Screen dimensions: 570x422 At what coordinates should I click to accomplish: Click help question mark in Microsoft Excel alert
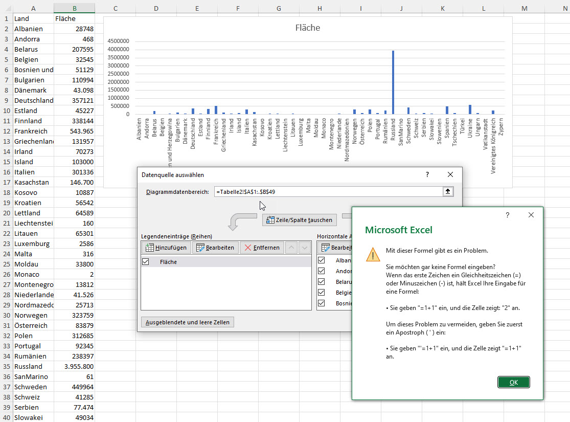click(x=508, y=215)
